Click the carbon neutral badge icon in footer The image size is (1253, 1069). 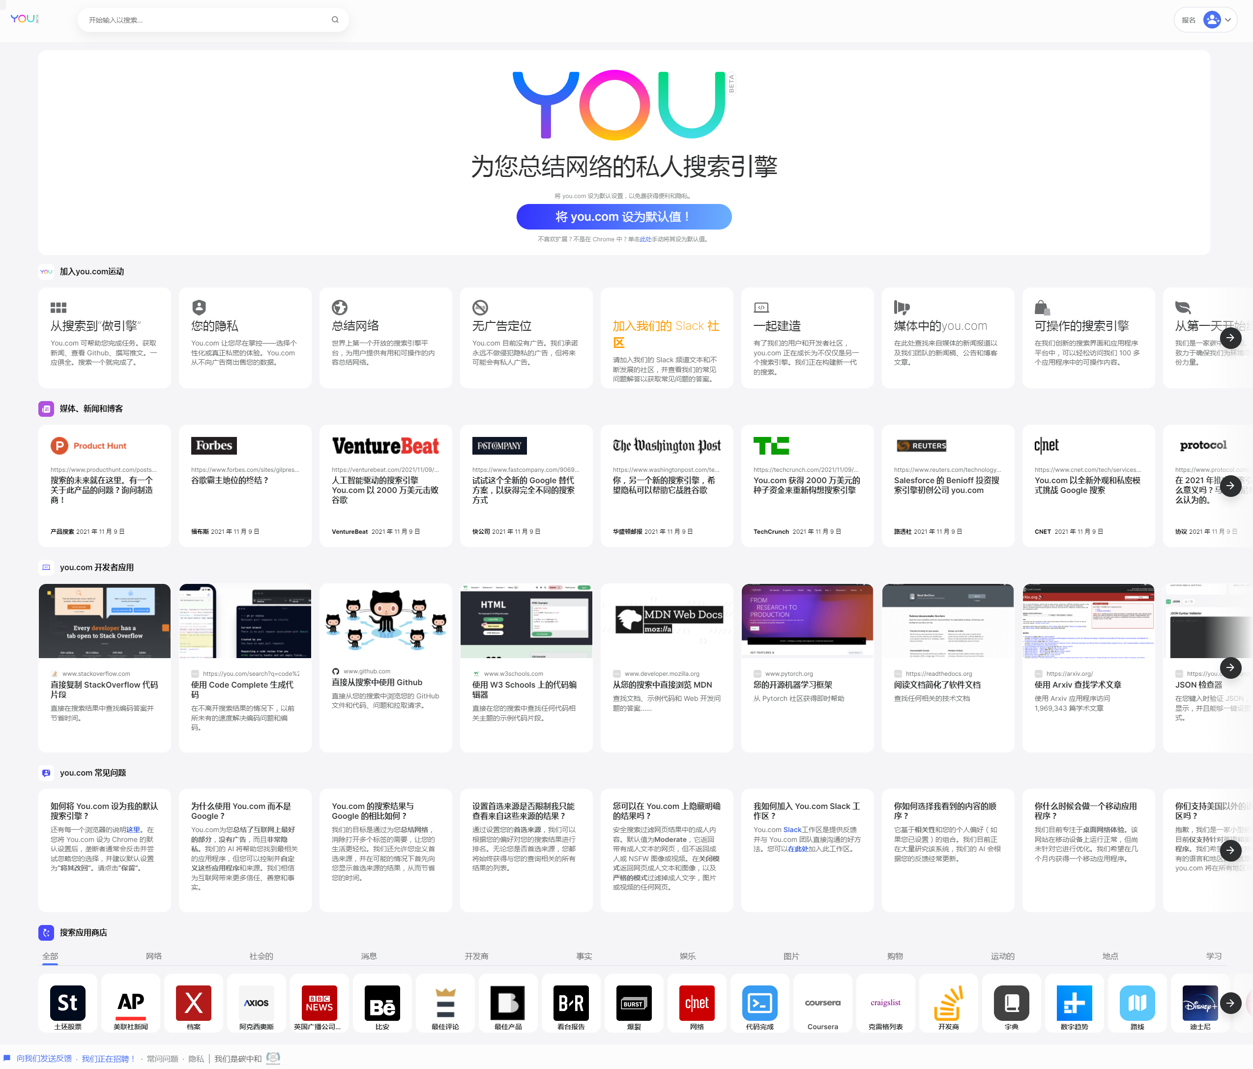273,1058
